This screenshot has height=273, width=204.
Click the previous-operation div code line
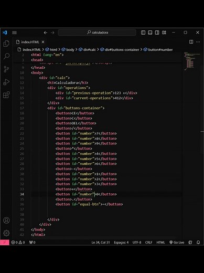pos(96,93)
